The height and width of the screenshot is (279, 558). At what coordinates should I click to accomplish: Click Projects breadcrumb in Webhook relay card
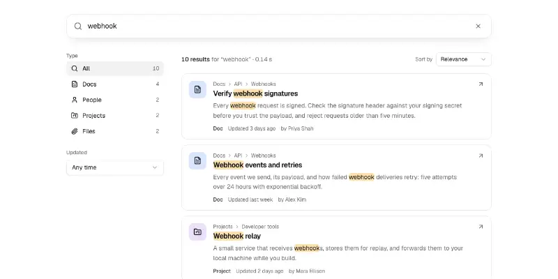(x=223, y=227)
